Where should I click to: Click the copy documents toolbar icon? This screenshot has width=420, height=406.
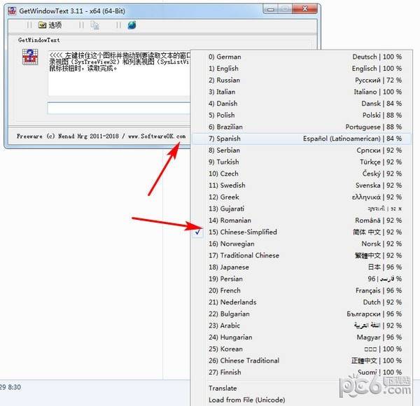[95, 25]
